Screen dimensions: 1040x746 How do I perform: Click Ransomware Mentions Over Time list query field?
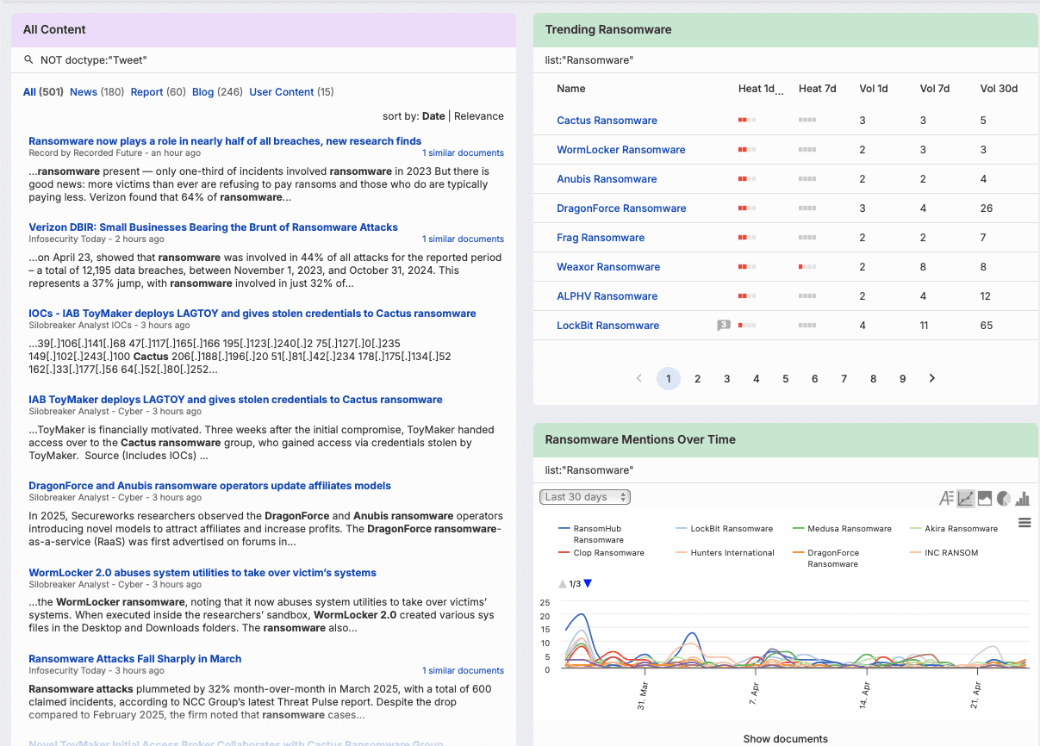click(786, 470)
